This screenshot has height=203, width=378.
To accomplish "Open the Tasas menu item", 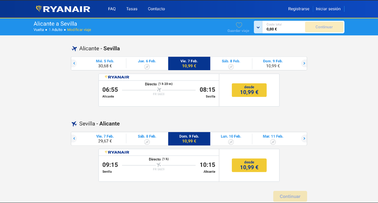I will [132, 9].
